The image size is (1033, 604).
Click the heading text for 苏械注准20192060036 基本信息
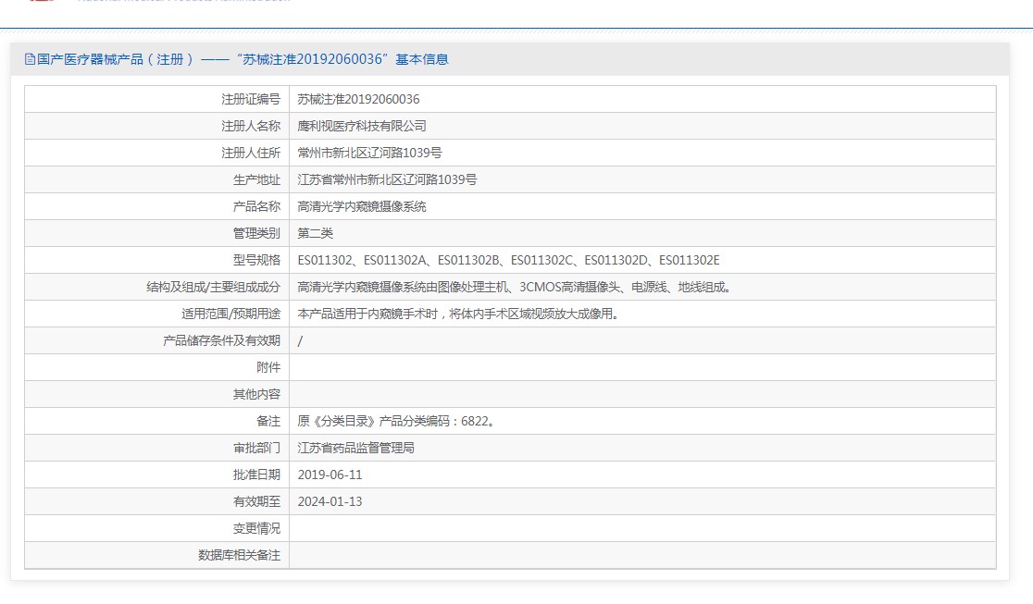(243, 59)
